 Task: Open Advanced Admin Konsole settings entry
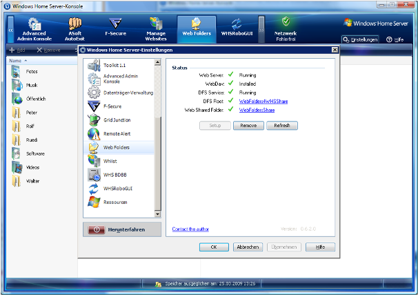pyautogui.click(x=121, y=78)
